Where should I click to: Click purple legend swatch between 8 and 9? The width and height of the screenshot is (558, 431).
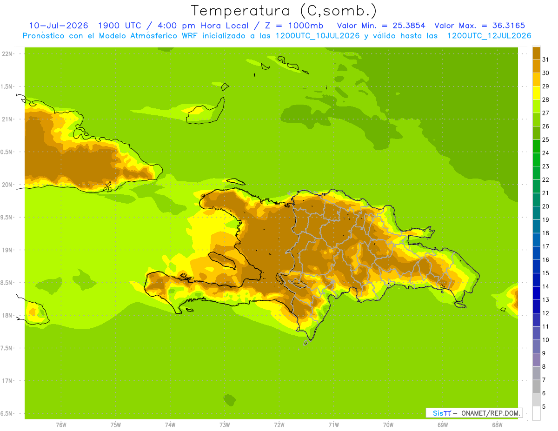(536, 360)
